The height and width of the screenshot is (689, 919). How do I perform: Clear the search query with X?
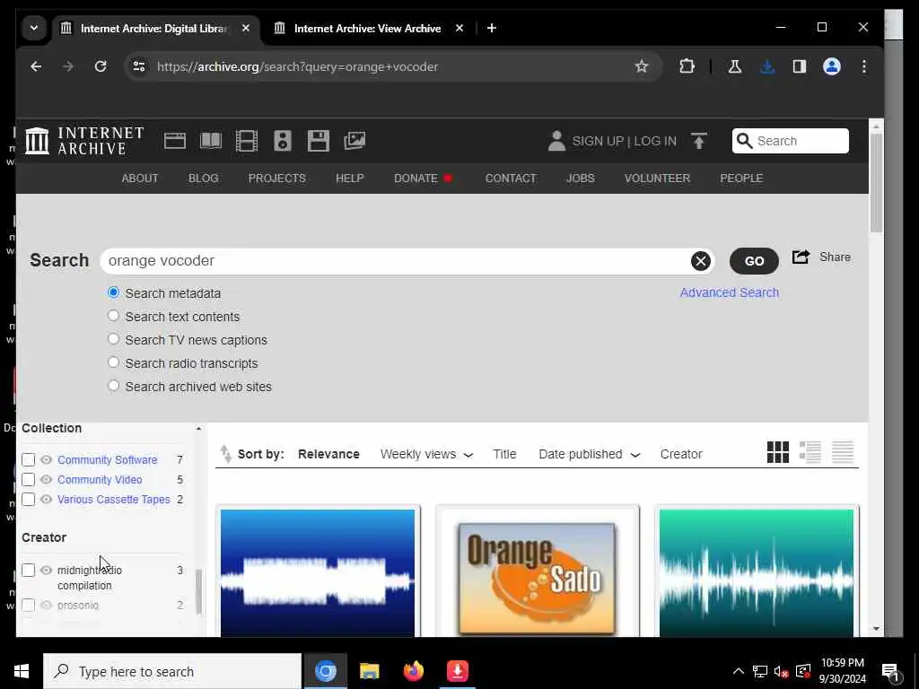(700, 261)
